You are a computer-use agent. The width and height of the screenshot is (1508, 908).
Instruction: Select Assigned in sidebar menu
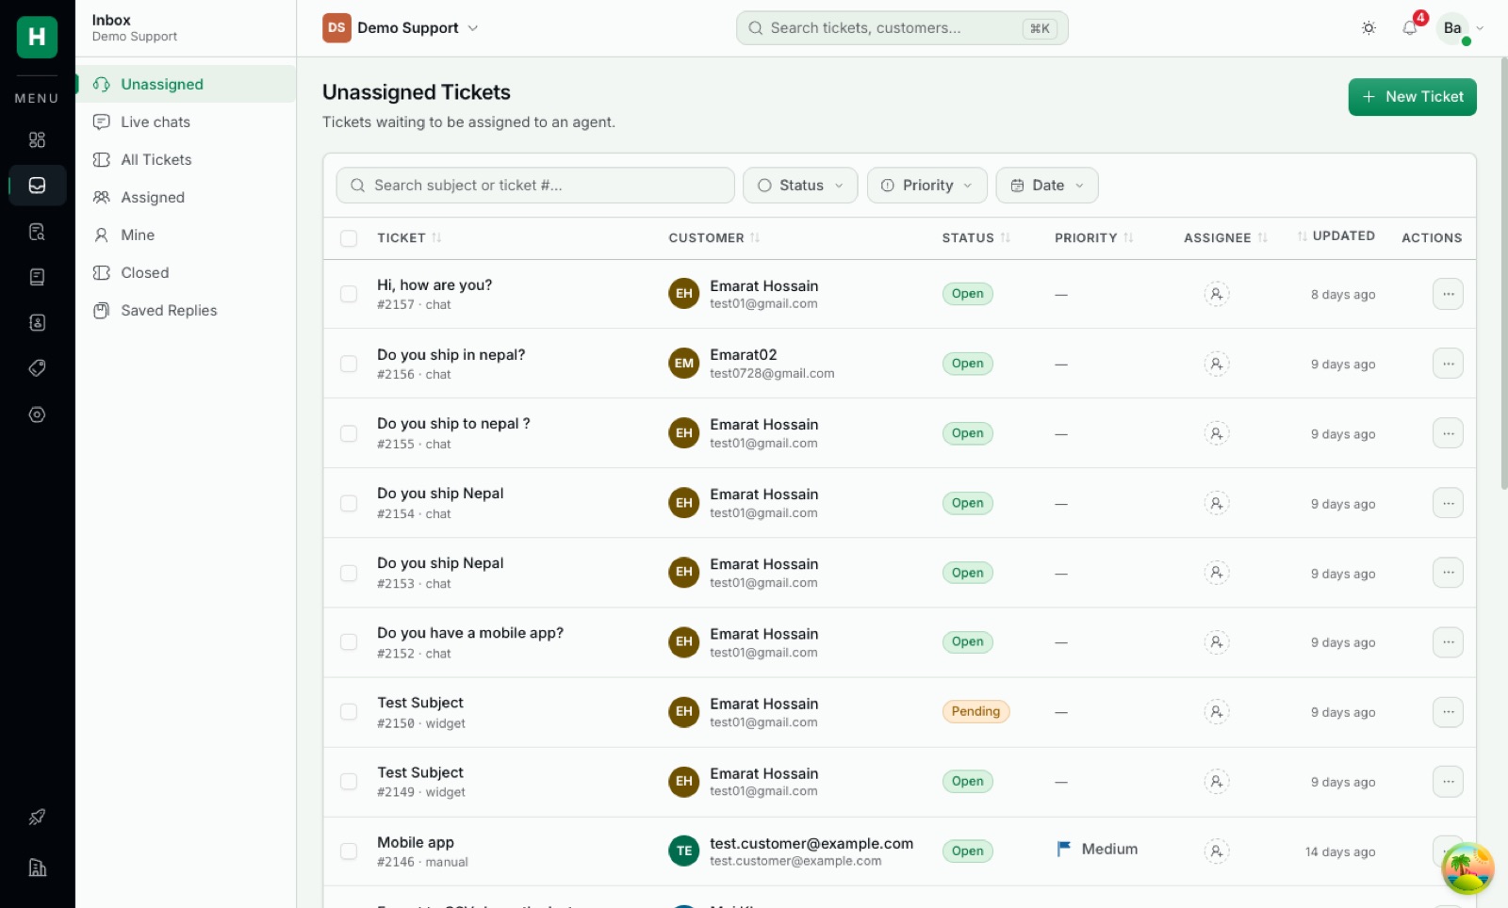coord(186,198)
